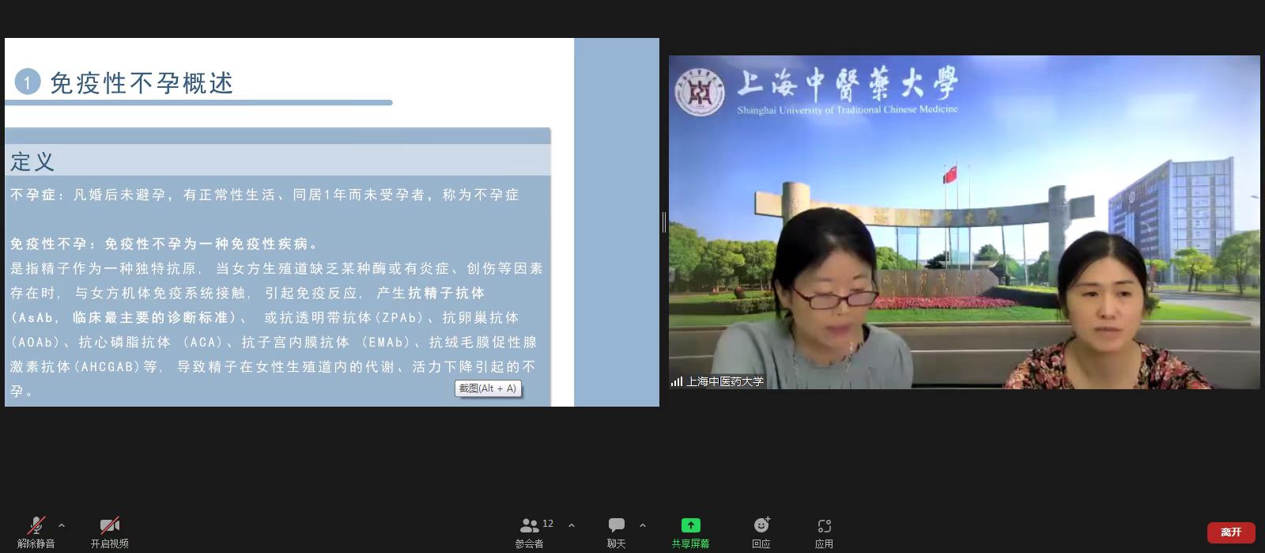The width and height of the screenshot is (1265, 553).
Task: Expand chat options arrow beside 聊天
Action: pos(643,525)
